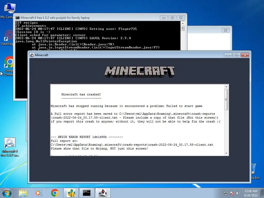
Task: Minimize the Minecraft crash window
Action: point(228,55)
